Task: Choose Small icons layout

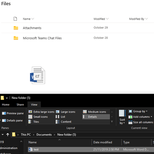Action: 38,117
